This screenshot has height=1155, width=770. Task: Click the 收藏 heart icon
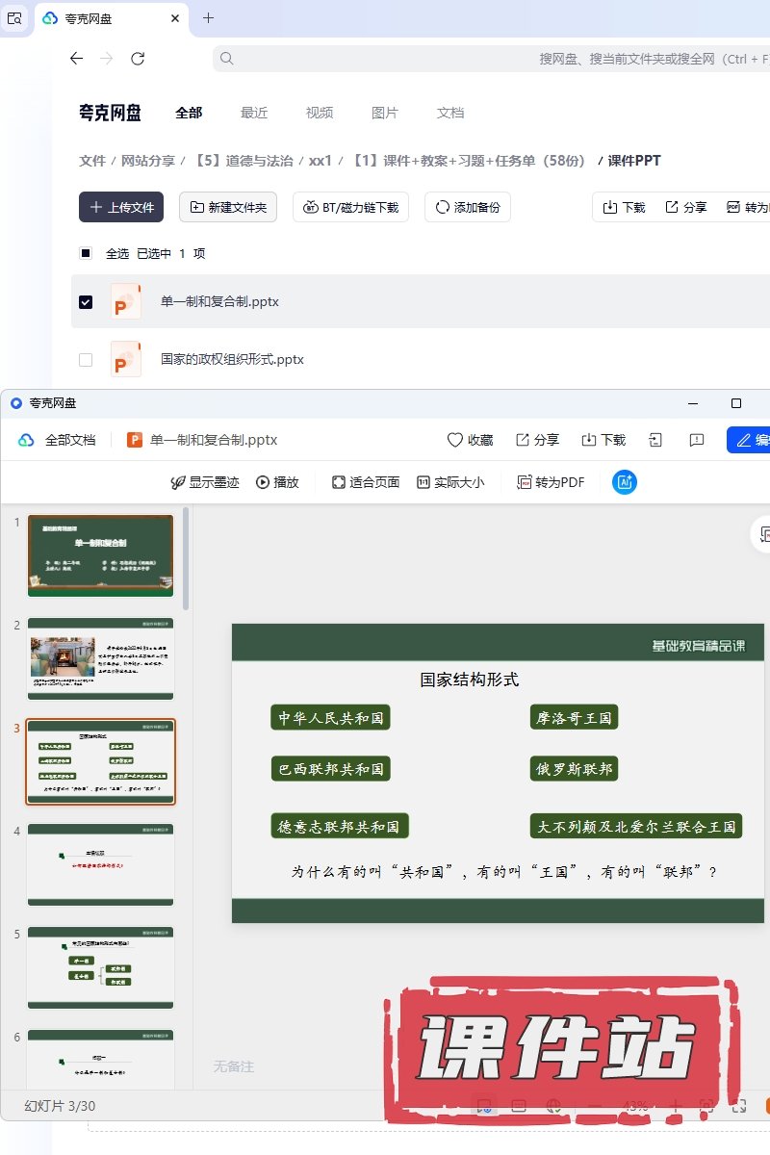pyautogui.click(x=455, y=440)
